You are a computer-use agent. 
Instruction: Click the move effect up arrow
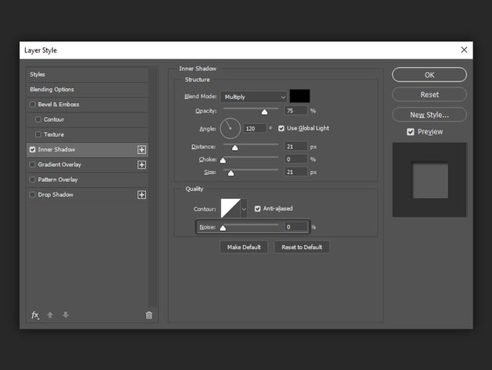[x=50, y=315]
